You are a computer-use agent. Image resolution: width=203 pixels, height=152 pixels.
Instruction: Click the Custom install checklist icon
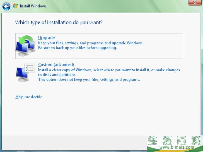point(25,72)
